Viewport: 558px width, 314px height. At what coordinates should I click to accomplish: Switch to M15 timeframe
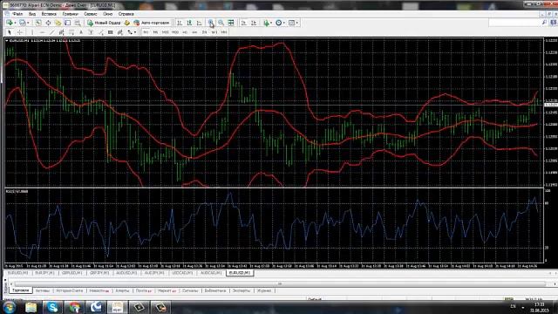166,32
